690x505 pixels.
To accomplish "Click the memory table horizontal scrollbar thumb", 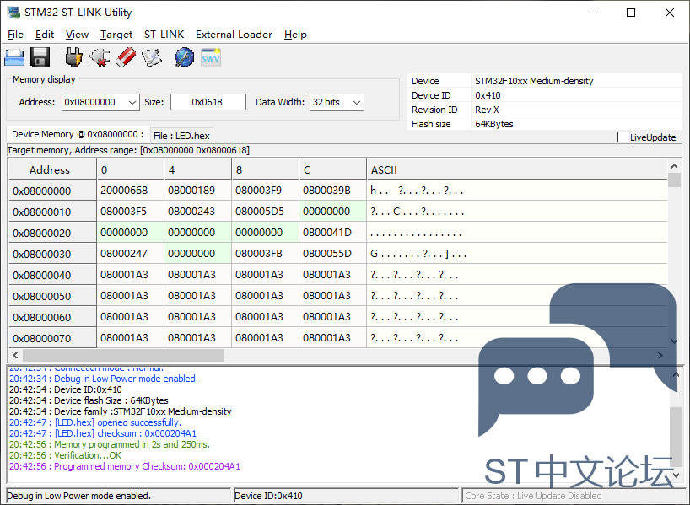I will [x=123, y=355].
